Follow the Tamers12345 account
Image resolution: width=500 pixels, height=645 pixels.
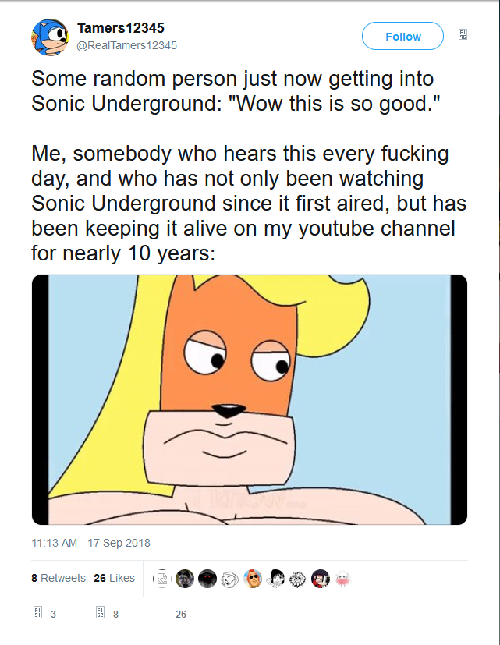tap(402, 37)
